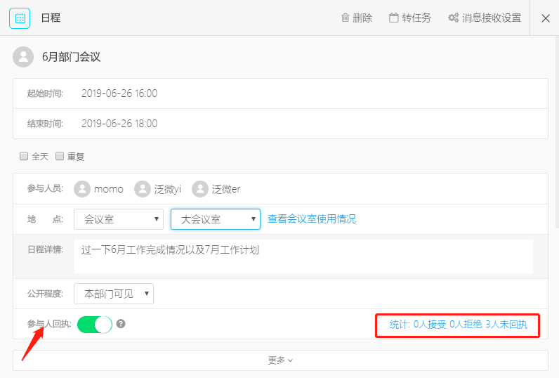Image resolution: width=559 pixels, height=378 pixels.
Task: Click momo's participant avatar
Action: [x=82, y=188]
